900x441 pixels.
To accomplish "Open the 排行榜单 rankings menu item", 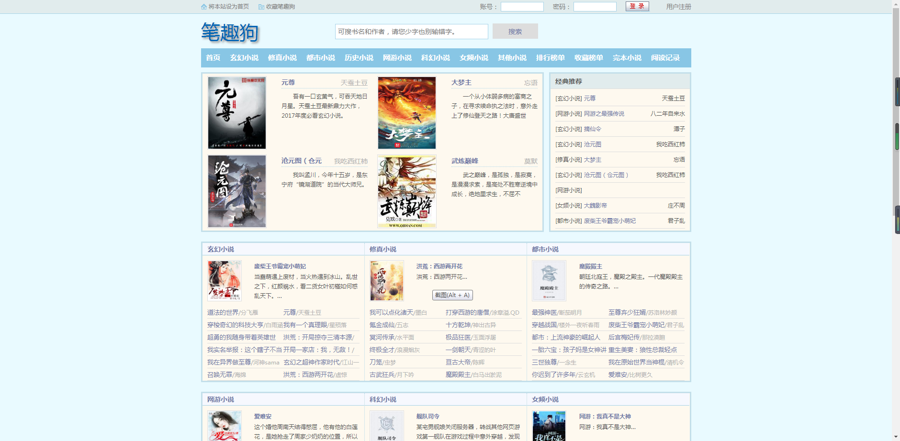I will [550, 58].
